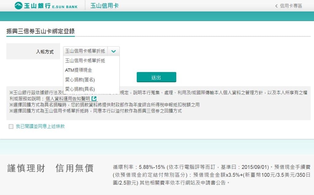The height and width of the screenshot is (195, 314).
Task: Pick the 愛心捐款(匿名) option
Action: pyautogui.click(x=91, y=80)
